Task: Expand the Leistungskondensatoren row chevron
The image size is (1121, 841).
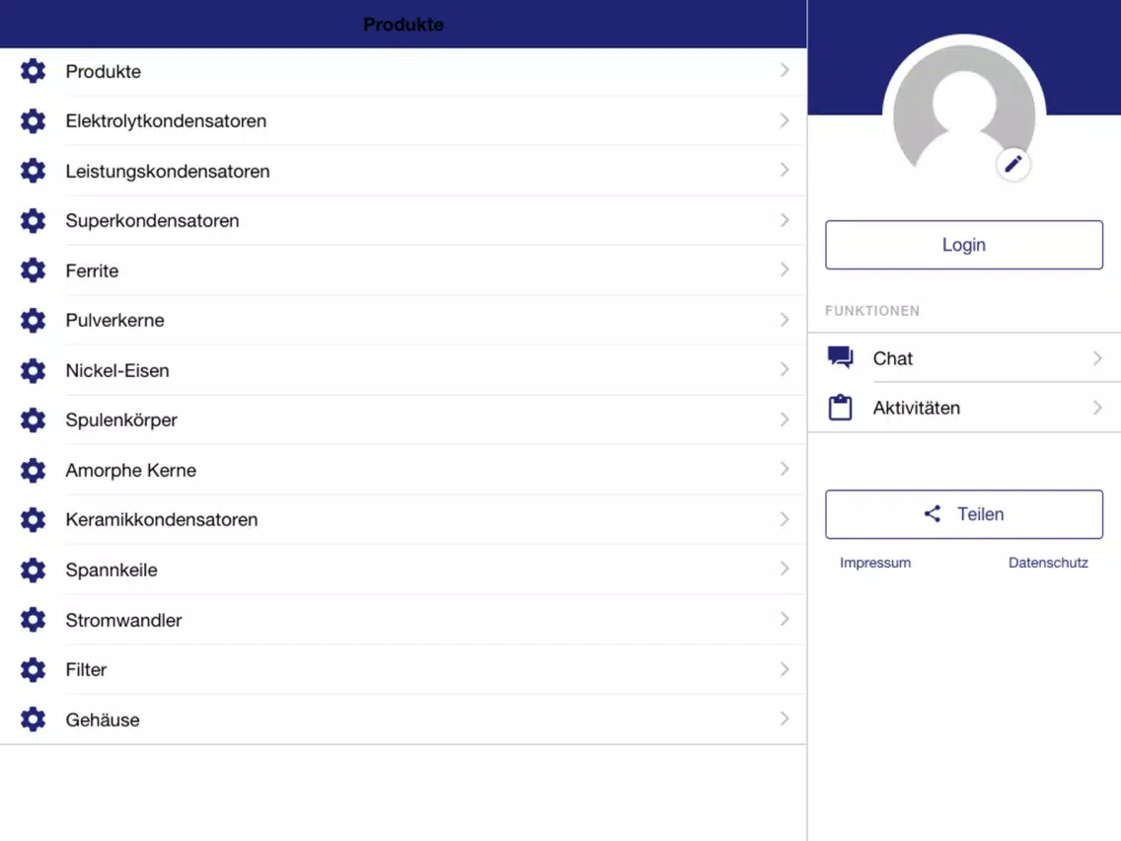Action: point(785,170)
